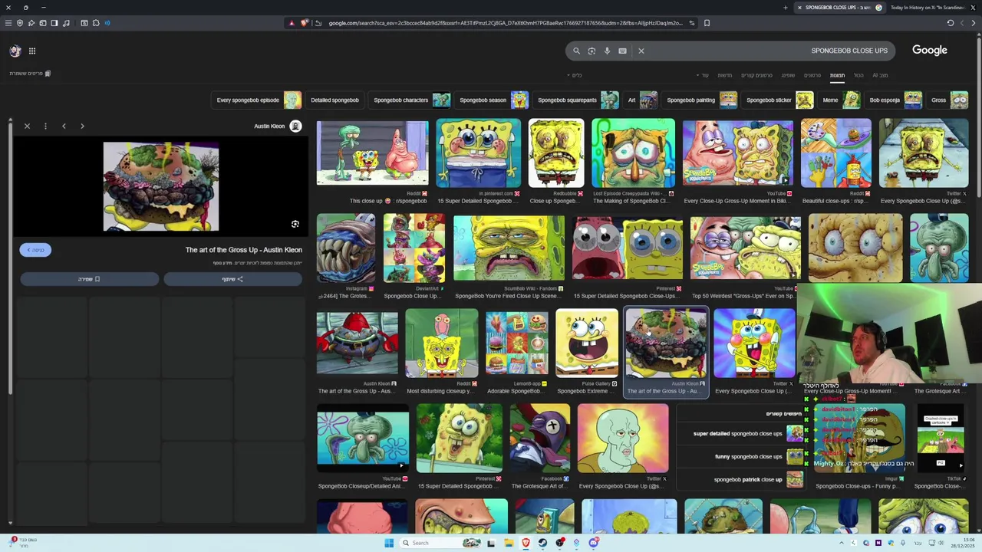
Task: Open a new browser tab with the plus
Action: click(x=785, y=8)
